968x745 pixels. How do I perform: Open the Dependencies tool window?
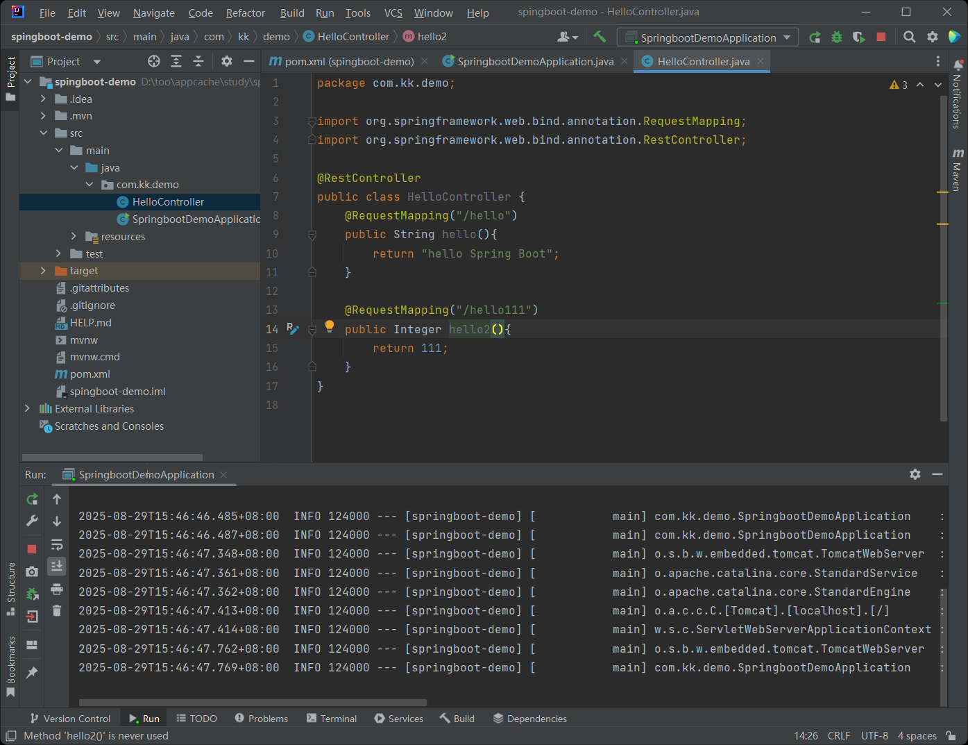pyautogui.click(x=530, y=719)
